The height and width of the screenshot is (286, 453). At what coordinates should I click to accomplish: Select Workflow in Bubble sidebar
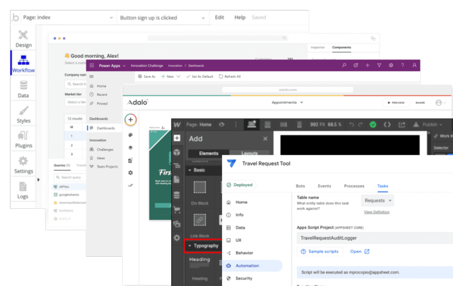coord(23,63)
